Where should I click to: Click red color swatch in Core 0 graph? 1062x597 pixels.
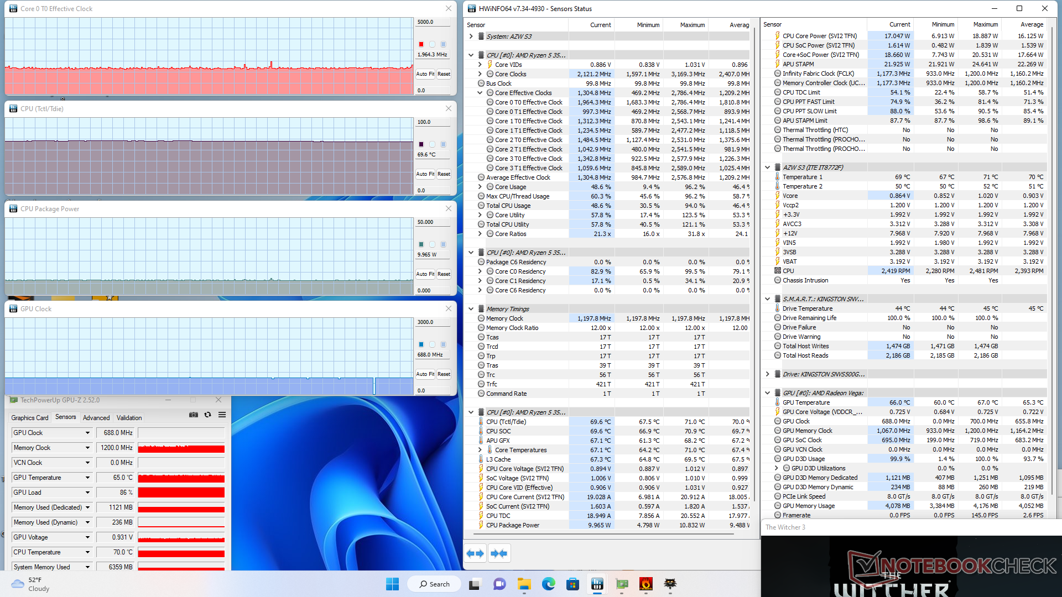pos(421,44)
